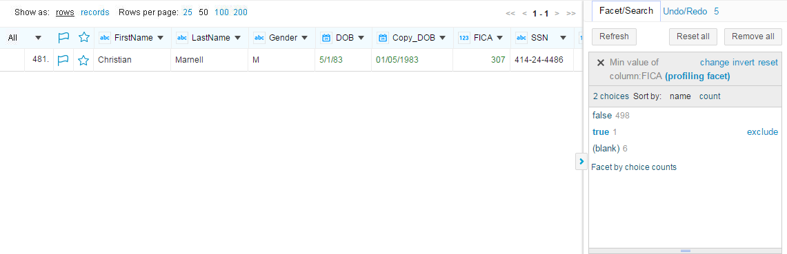Click the facet resize handle bar
The image size is (787, 254).
pyautogui.click(x=685, y=251)
